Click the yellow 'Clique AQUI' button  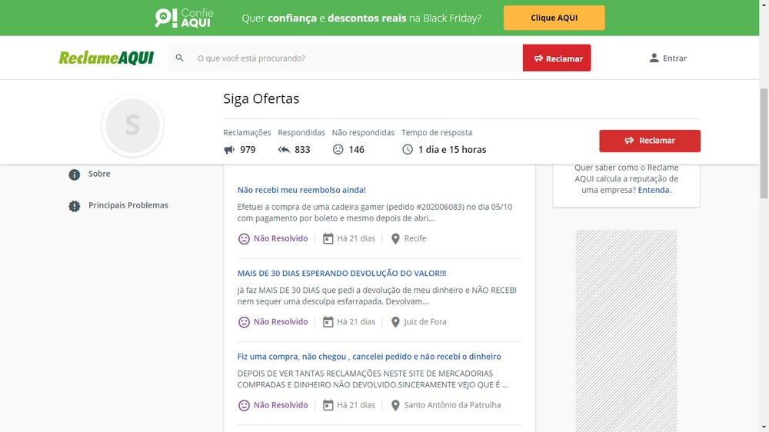554,18
